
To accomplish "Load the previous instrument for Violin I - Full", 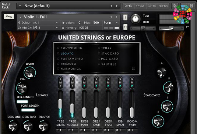I will [x=111, y=17].
